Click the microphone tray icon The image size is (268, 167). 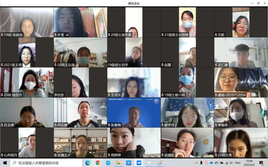(201, 163)
